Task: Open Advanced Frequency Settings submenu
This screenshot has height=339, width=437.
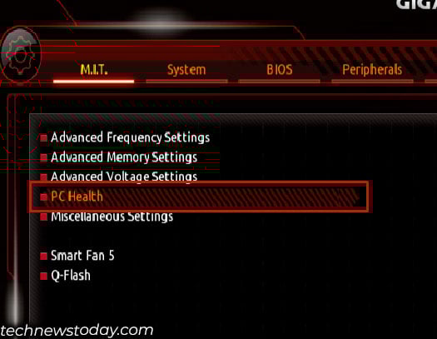Action: coord(130,137)
